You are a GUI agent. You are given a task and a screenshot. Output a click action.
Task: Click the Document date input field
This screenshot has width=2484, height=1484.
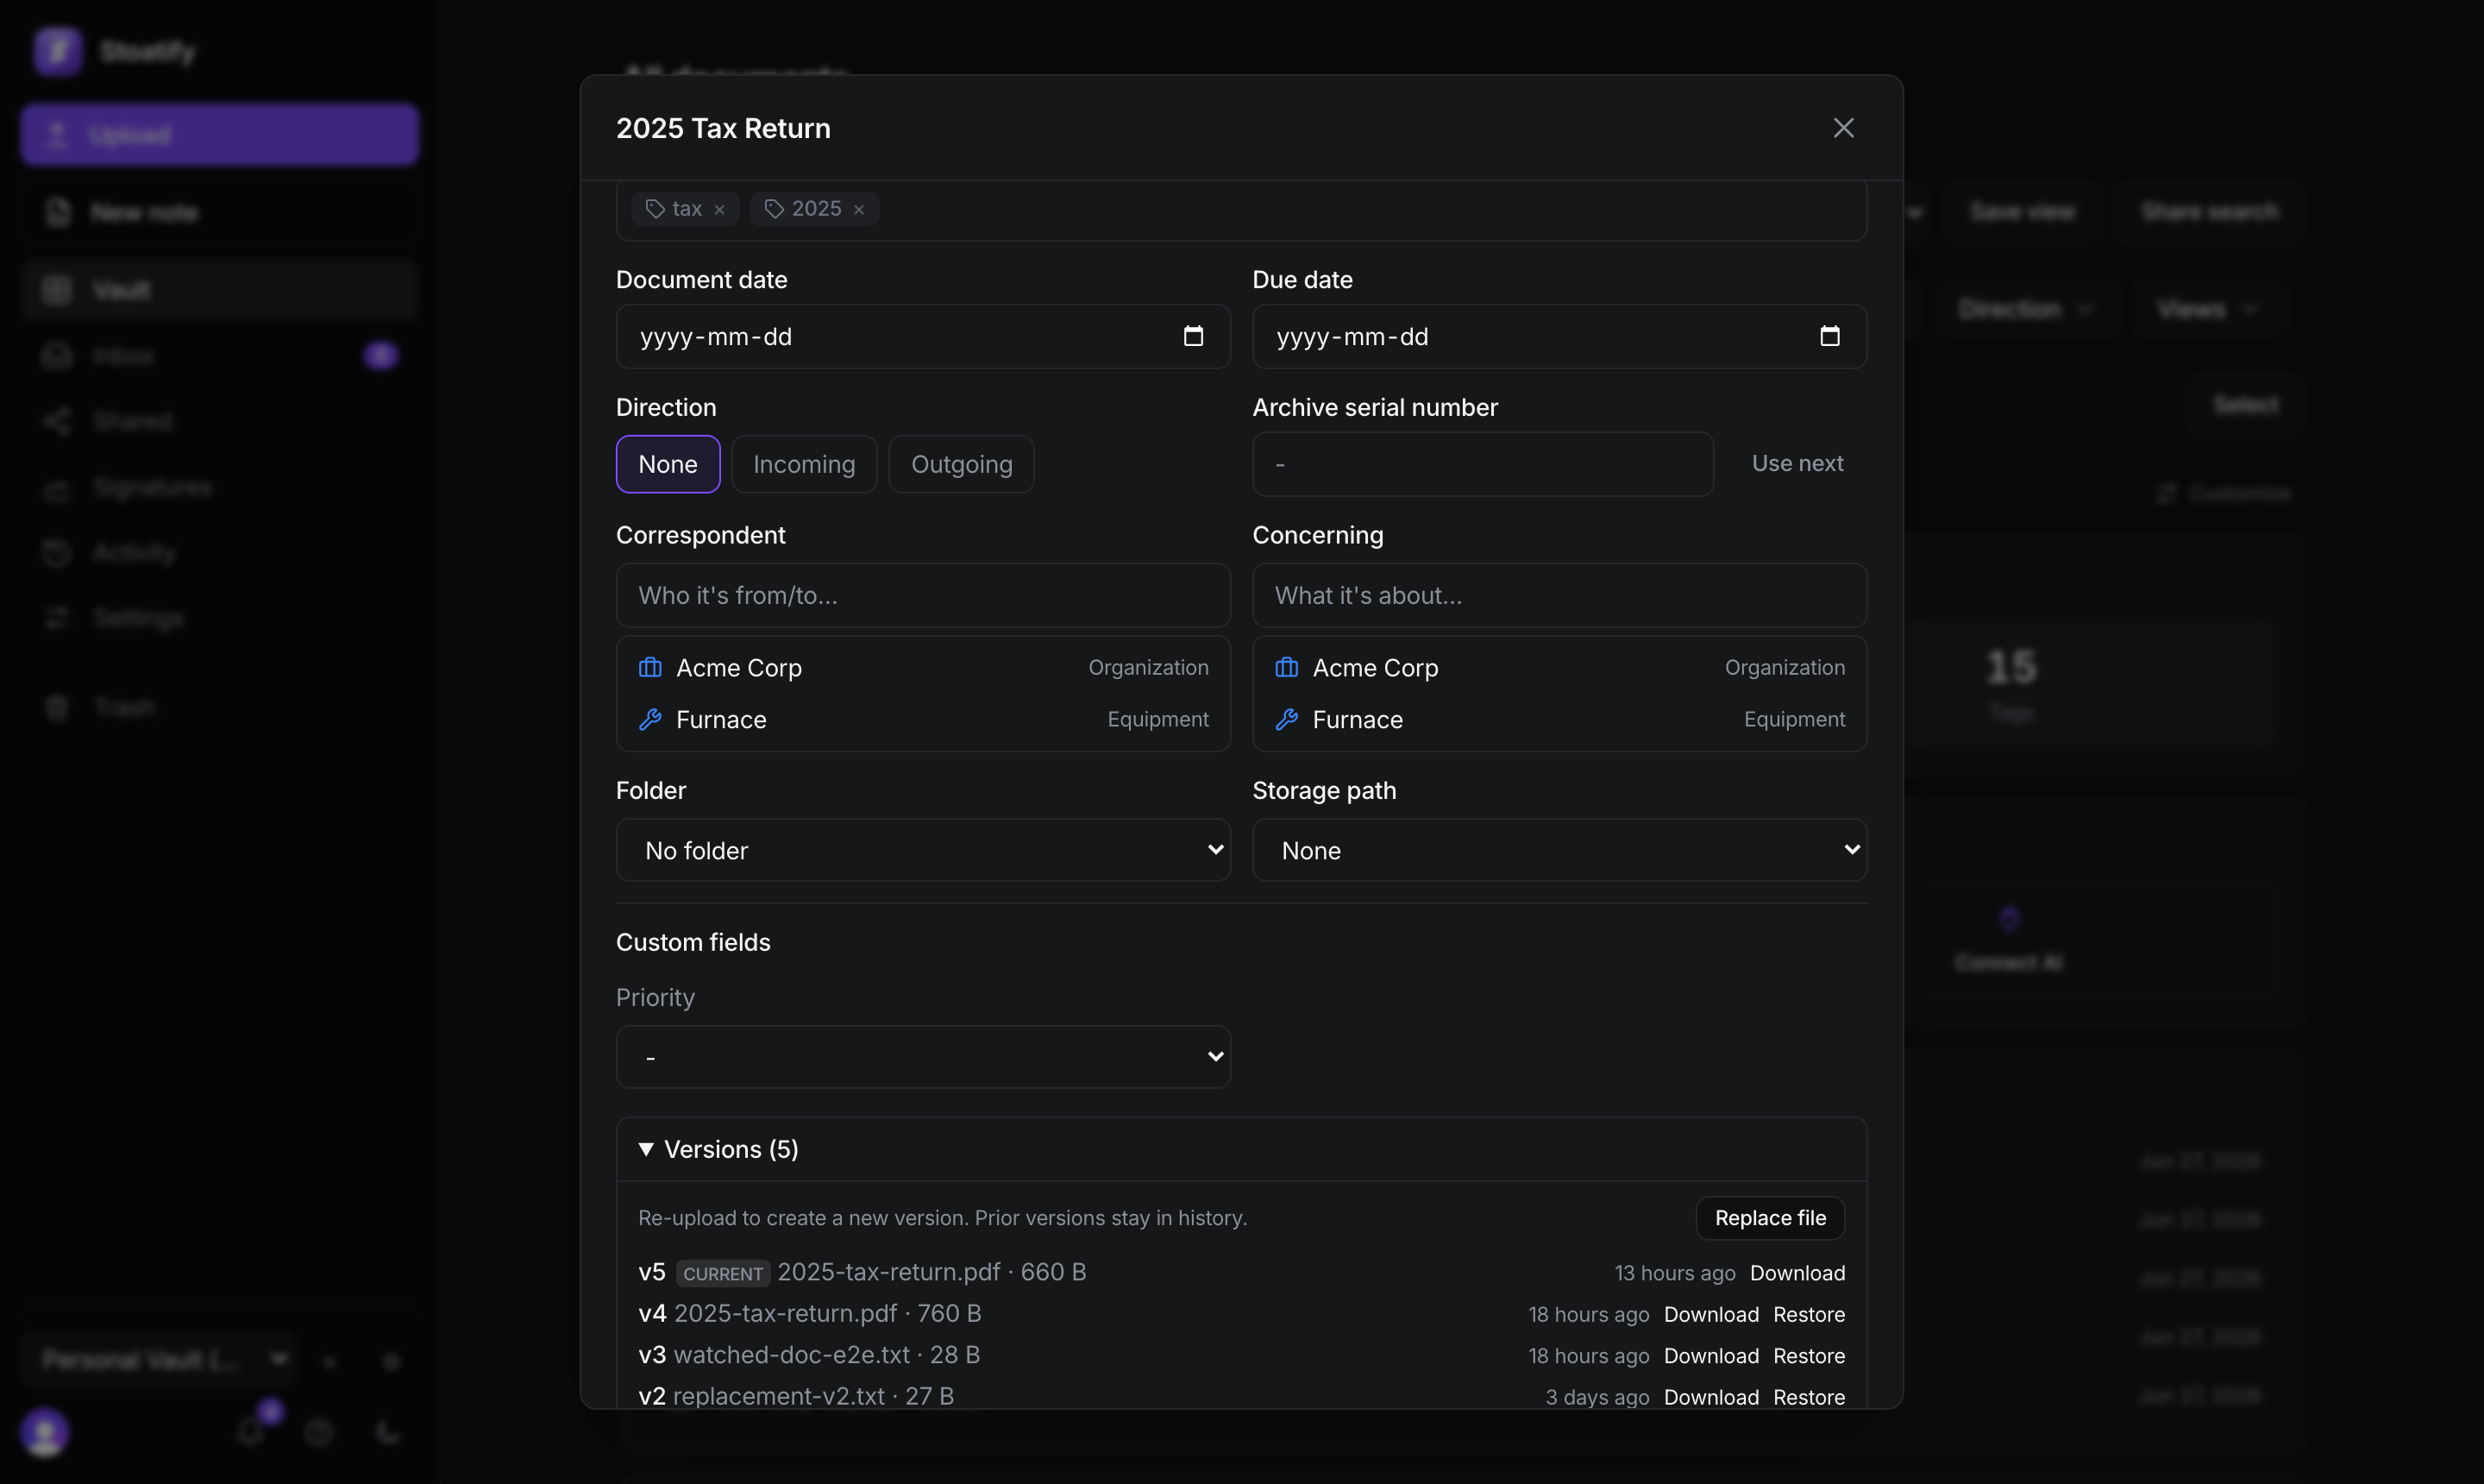click(923, 337)
